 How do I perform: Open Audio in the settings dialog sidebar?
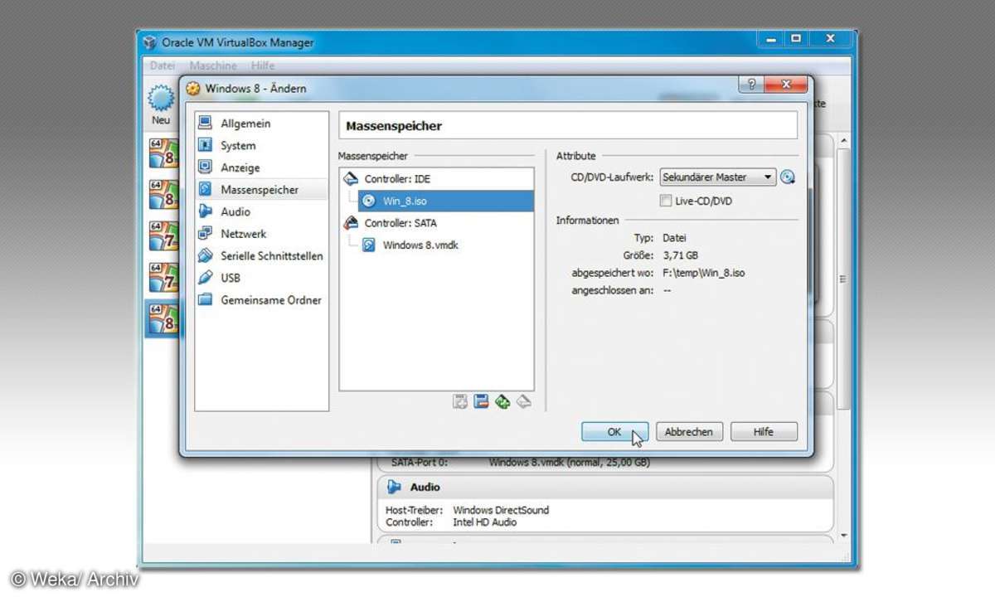[235, 211]
